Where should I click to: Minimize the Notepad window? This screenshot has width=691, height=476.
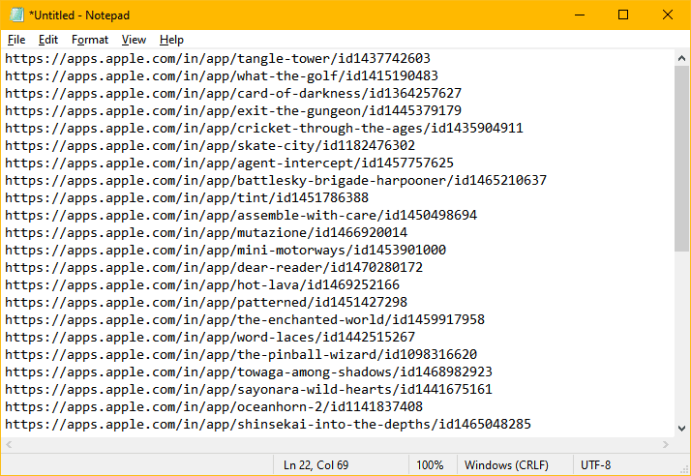pyautogui.click(x=580, y=15)
